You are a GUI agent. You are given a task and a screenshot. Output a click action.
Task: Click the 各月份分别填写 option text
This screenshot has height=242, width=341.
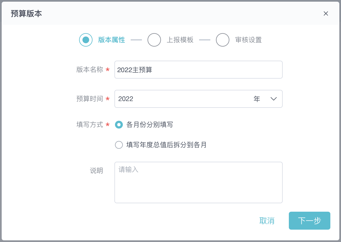150,125
